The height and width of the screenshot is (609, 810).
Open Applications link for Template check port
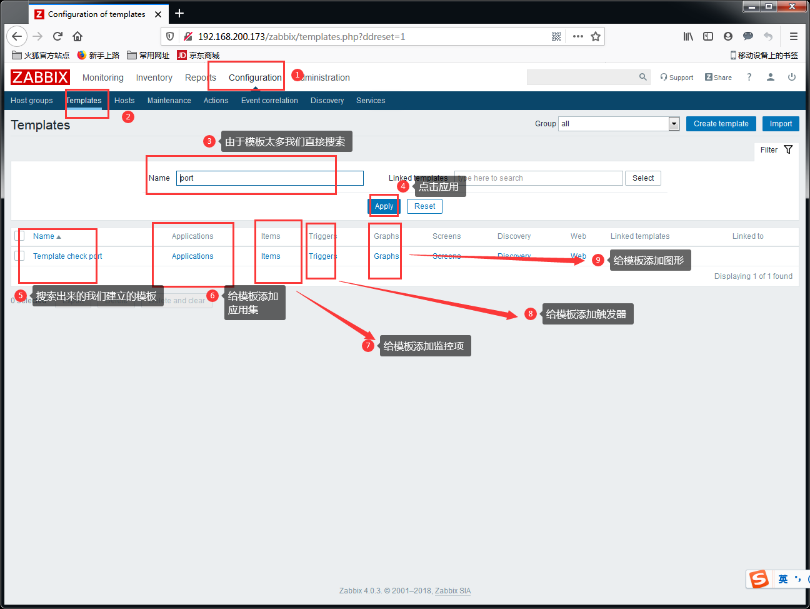pos(192,256)
